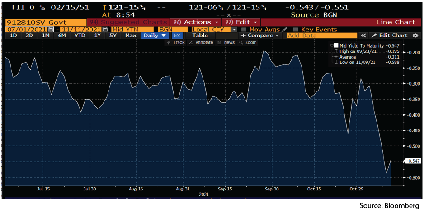This screenshot has width=424, height=213.
Task: Toggle the Key Events checkbox
Action: tap(296, 29)
